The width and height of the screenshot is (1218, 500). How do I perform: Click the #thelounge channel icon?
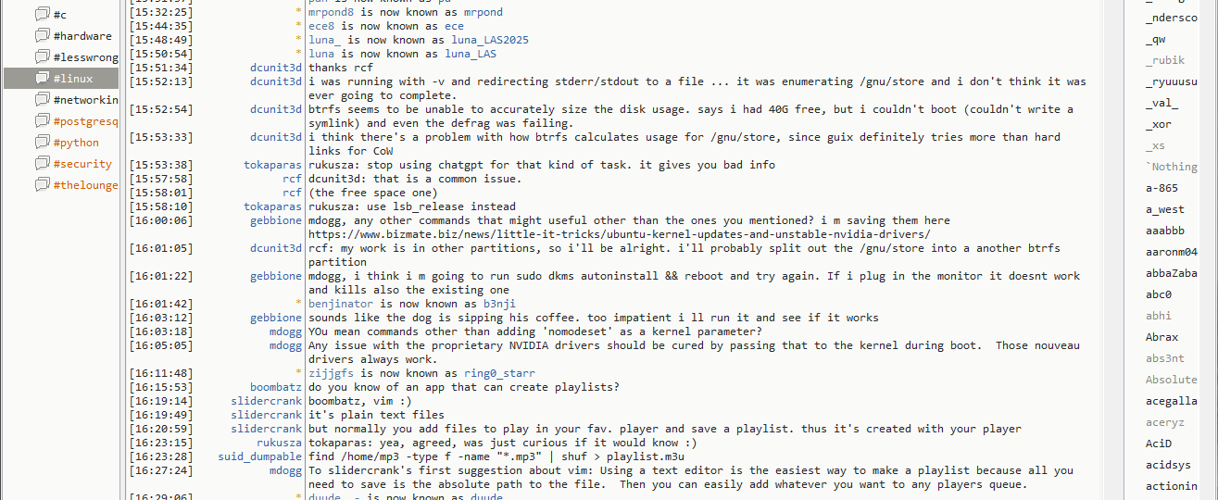(42, 185)
